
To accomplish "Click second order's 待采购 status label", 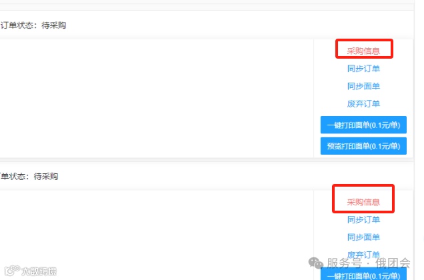I will coord(46,177).
